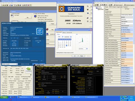This screenshot has width=135, height=101.
Task: Select My Project in Result Browser tree
Action: pos(101,9)
